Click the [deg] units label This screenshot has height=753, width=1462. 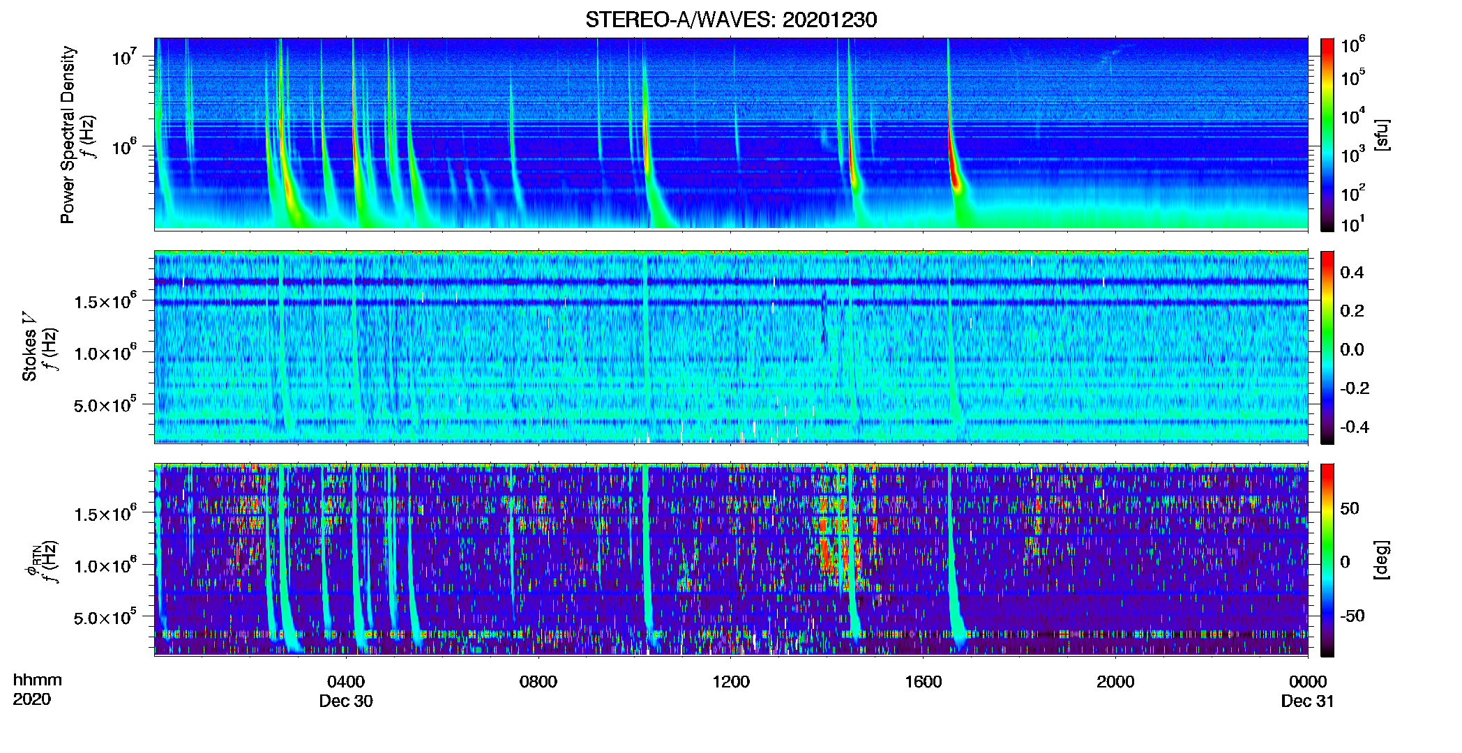[1382, 560]
